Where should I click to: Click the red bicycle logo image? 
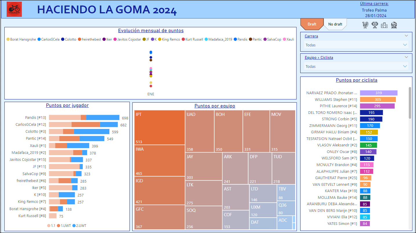point(14,9)
